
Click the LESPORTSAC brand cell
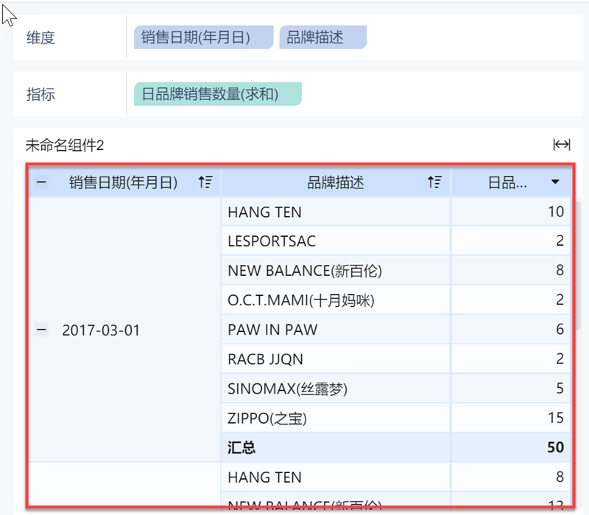(272, 241)
